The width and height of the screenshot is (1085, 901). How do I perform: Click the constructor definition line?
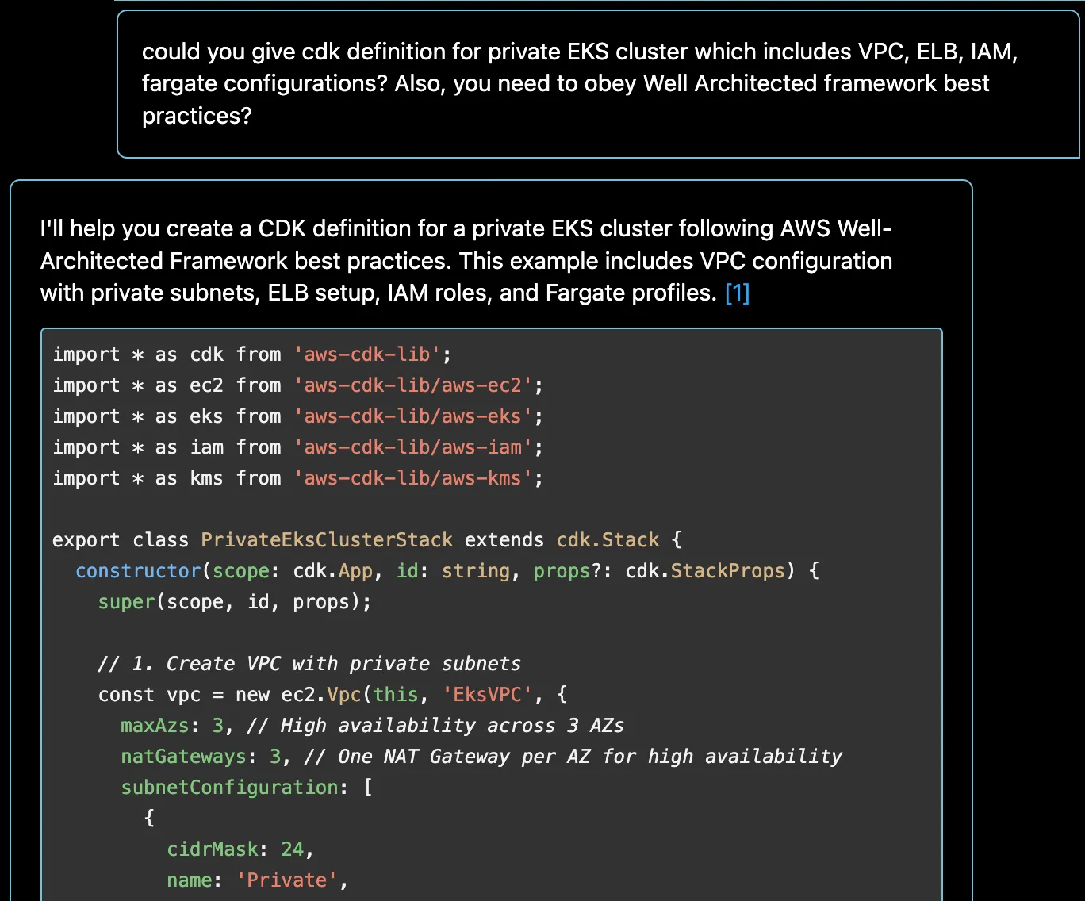pos(447,571)
